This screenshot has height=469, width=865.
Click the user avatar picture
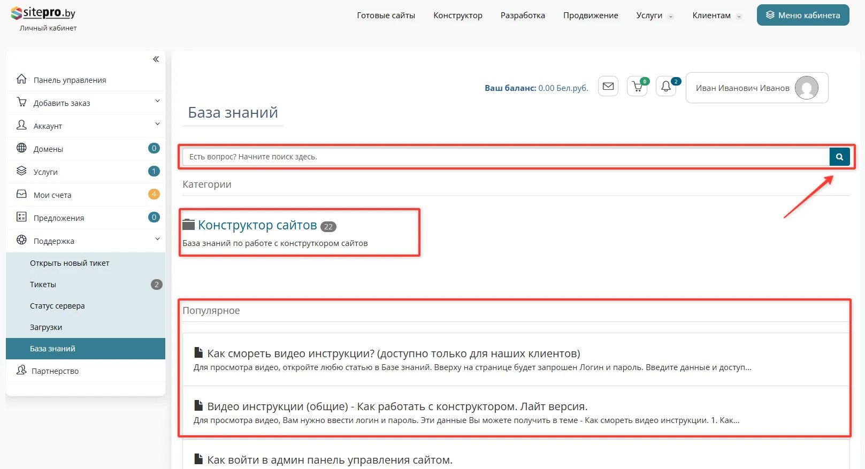806,88
